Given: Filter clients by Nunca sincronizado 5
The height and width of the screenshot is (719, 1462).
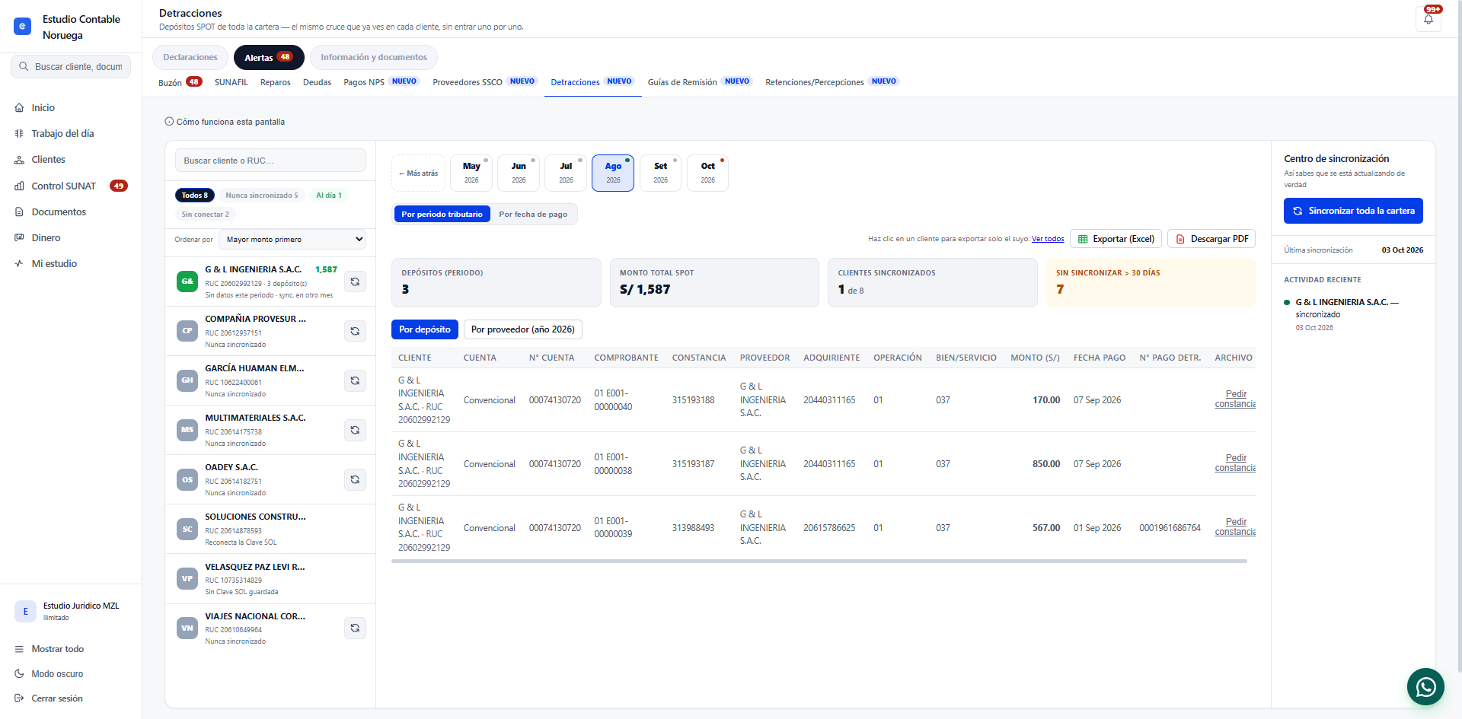Looking at the screenshot, I should 261,196.
